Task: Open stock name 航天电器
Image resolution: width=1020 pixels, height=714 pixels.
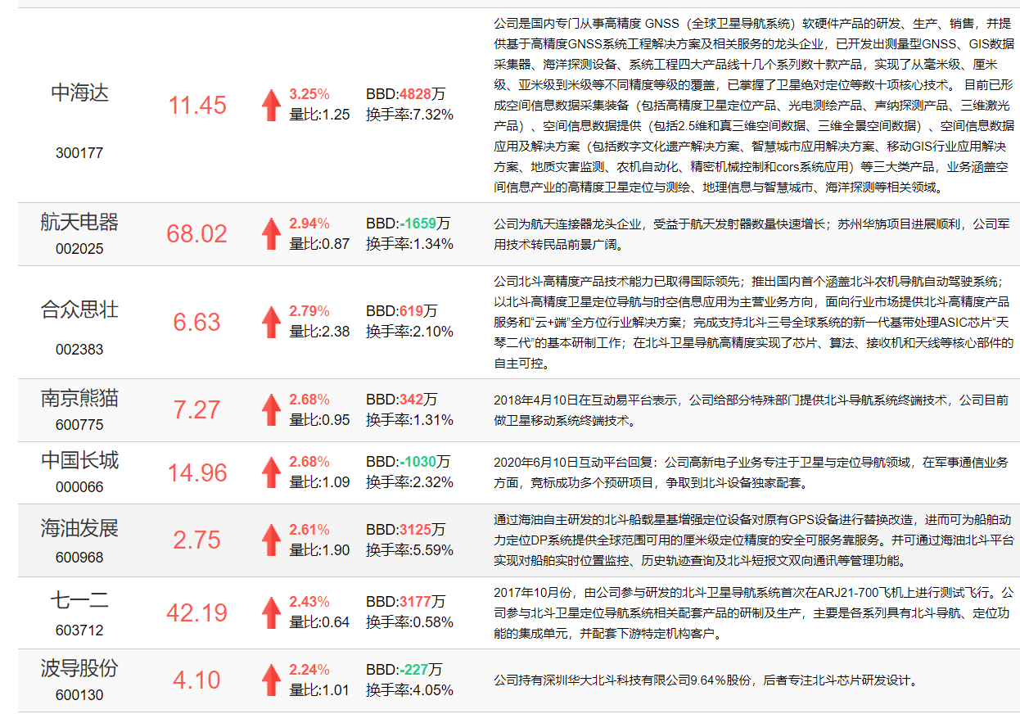Action: [79, 222]
